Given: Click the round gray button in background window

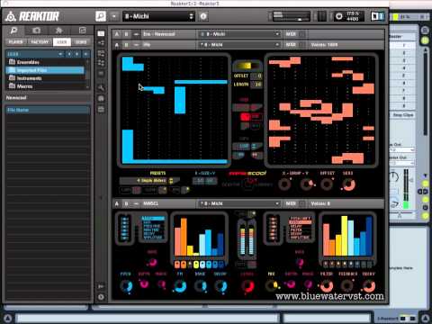Looking at the screenshot, I should click(x=425, y=30).
